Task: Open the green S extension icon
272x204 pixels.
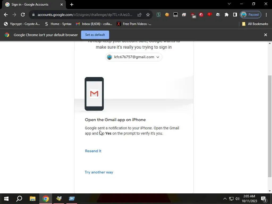Action: pos(158,15)
